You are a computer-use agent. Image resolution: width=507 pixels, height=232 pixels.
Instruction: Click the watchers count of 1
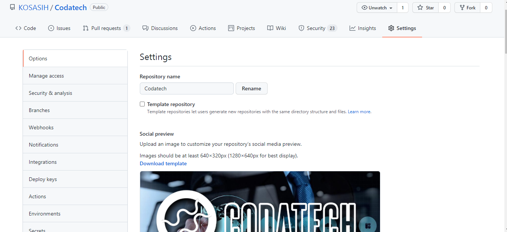point(403,7)
